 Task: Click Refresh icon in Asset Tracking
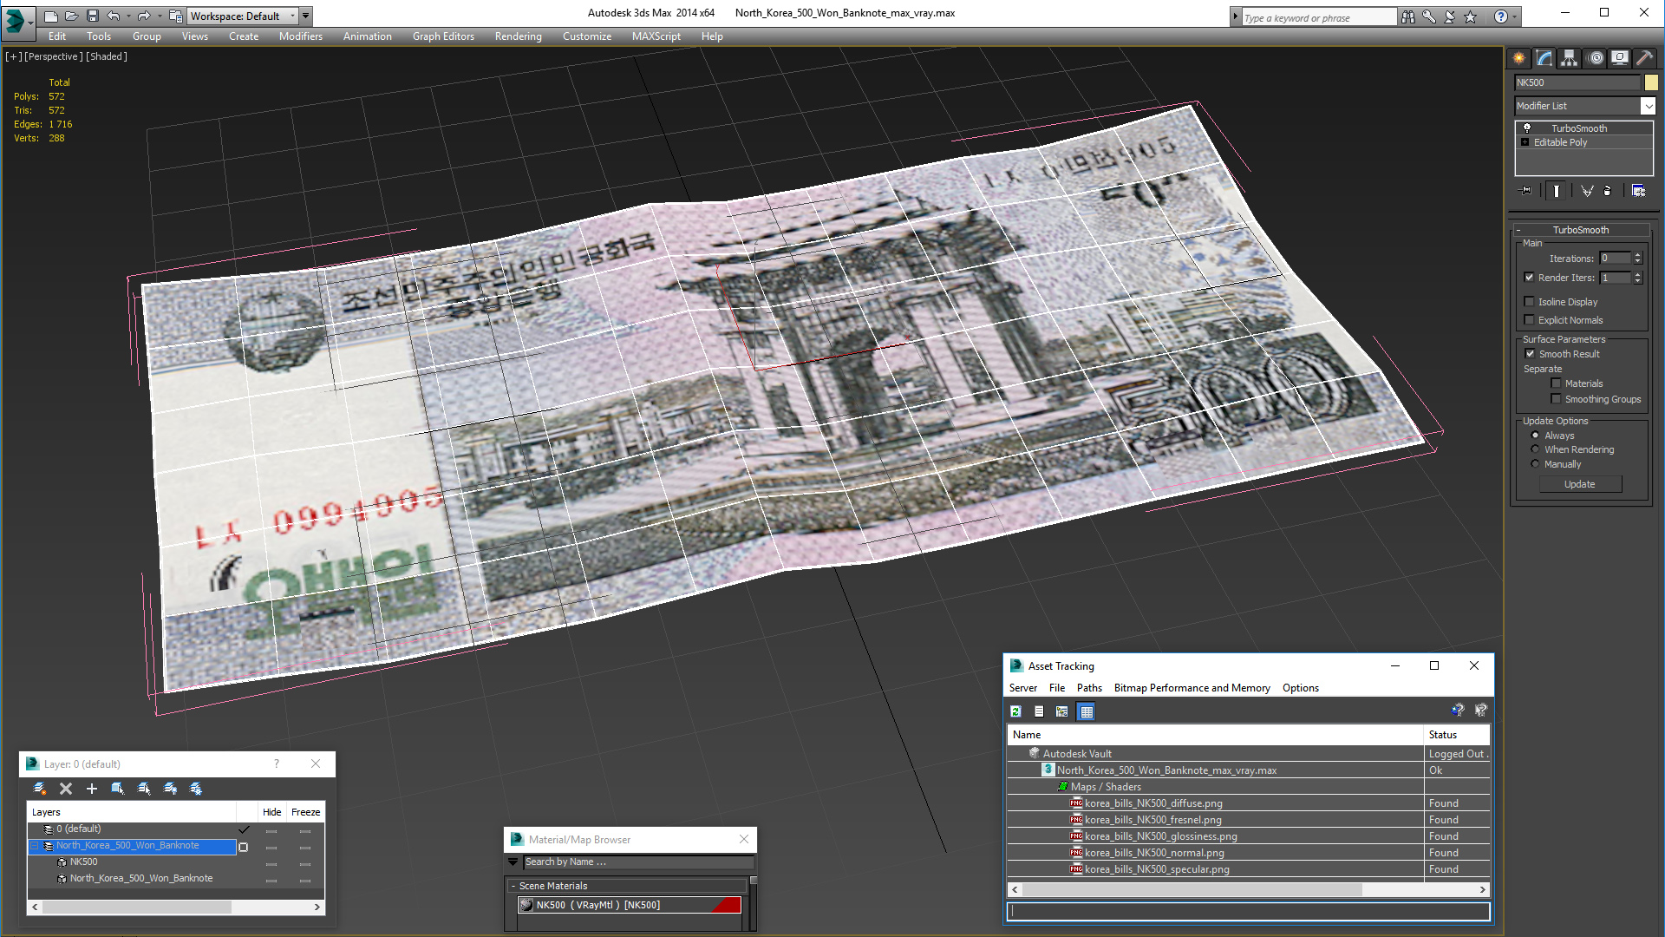click(x=1015, y=711)
